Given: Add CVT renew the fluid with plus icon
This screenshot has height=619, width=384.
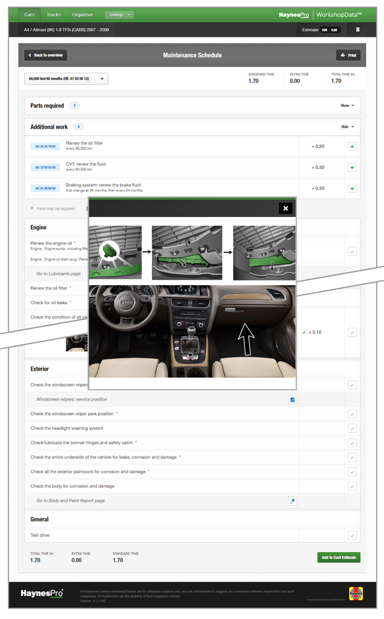Looking at the screenshot, I should click(352, 168).
